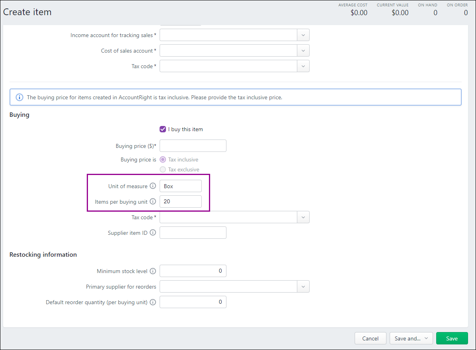Click the green Save button
The width and height of the screenshot is (476, 350).
pyautogui.click(x=452, y=338)
